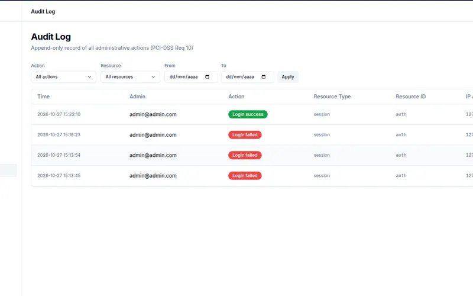The image size is (473, 296).
Task: Click the To date input field
Action: [x=247, y=77]
